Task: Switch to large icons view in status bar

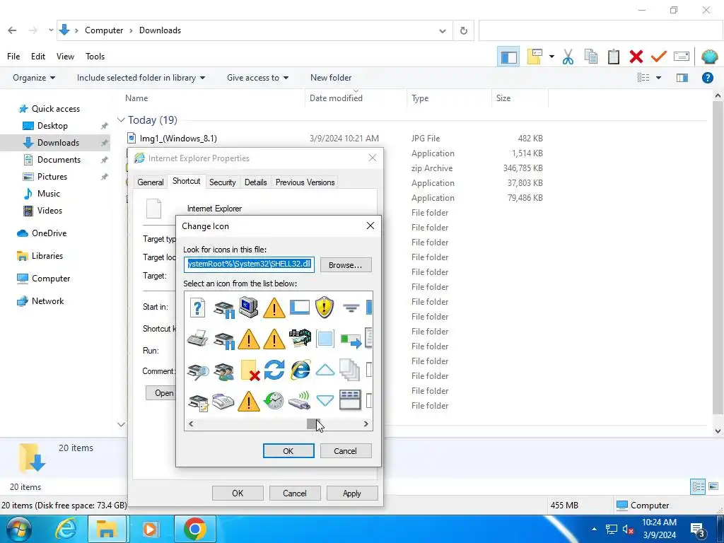Action: coord(713,486)
